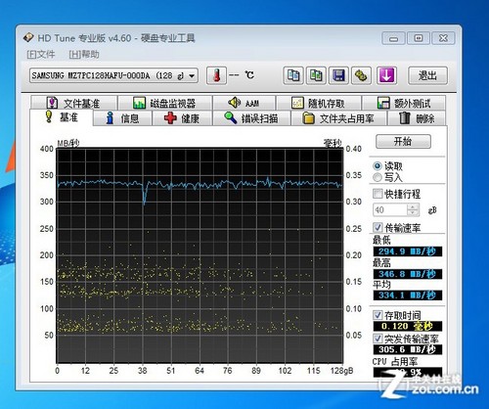Open the 帮助 menu
The image size is (489, 409).
click(84, 55)
